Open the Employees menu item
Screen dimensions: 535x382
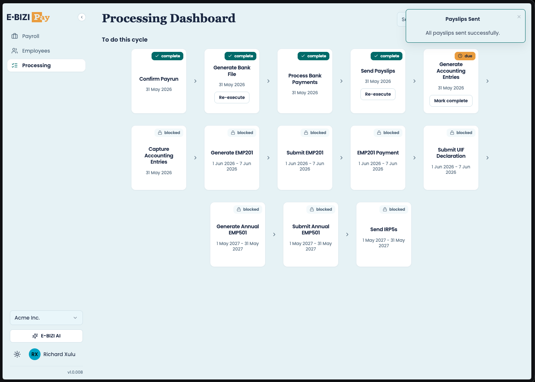46,51
